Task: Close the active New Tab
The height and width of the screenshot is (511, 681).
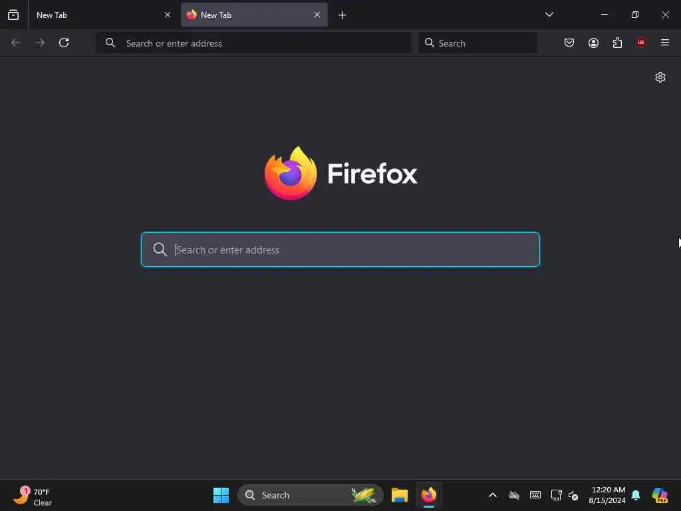Action: (317, 15)
